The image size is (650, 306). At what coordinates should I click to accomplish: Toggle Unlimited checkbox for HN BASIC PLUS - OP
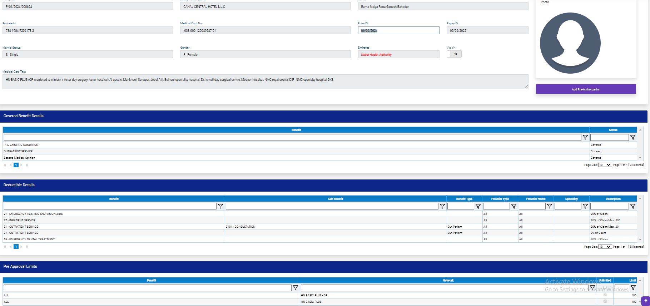605,295
